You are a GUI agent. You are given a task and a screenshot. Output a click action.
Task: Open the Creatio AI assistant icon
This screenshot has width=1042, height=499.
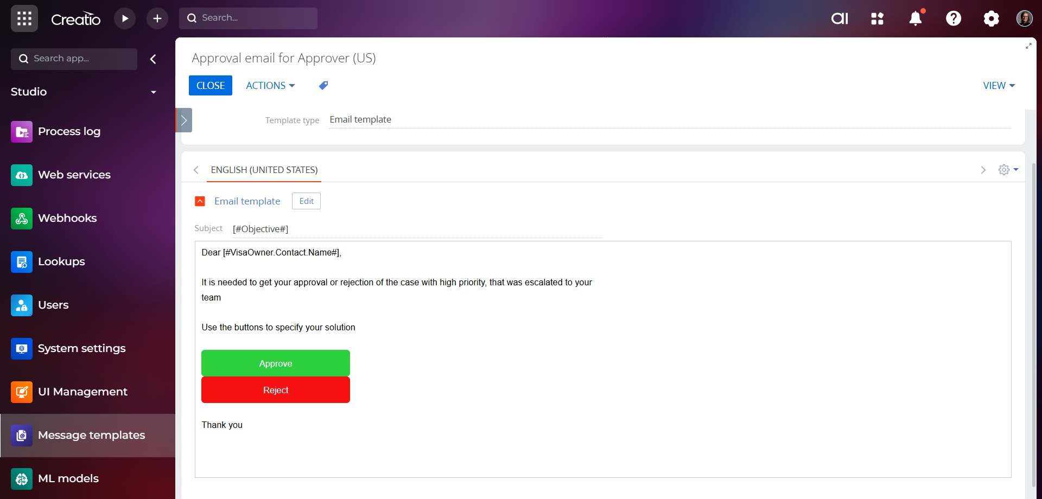840,18
